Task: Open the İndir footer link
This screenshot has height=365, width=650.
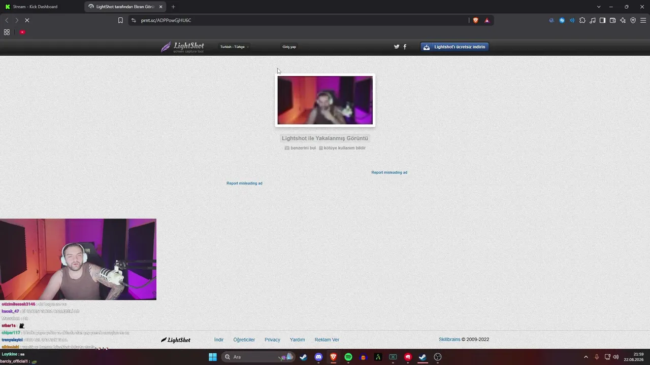Action: click(x=219, y=340)
